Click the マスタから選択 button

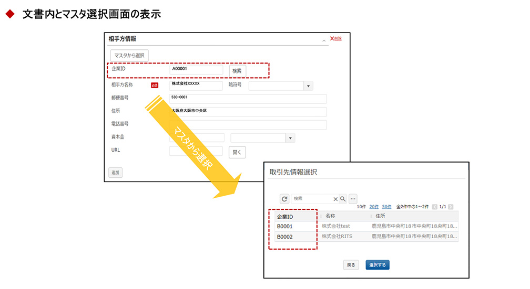129,55
